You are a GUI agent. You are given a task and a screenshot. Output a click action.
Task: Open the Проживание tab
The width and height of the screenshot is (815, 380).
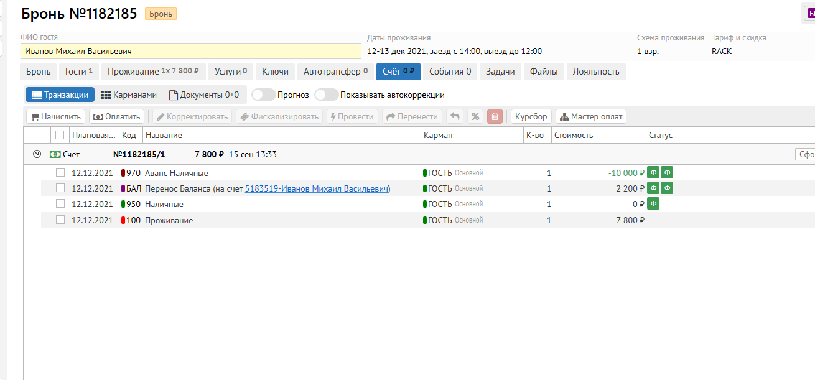pyautogui.click(x=153, y=72)
